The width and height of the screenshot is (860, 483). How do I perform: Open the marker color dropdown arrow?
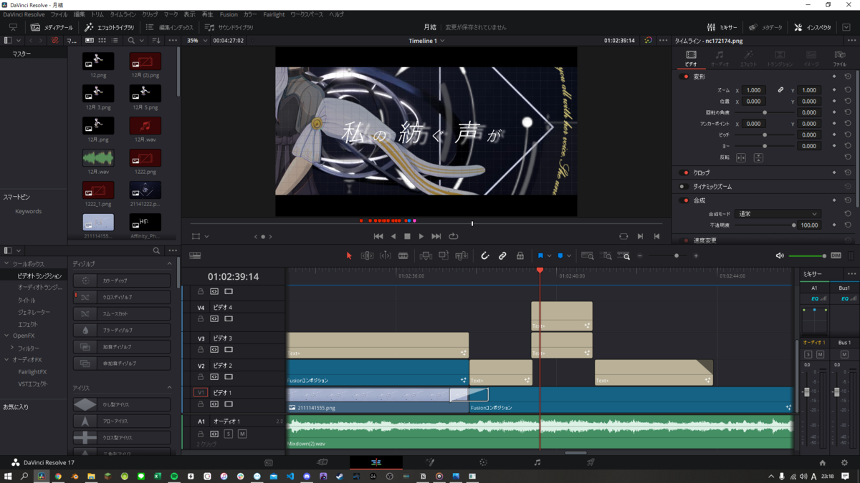(x=569, y=256)
